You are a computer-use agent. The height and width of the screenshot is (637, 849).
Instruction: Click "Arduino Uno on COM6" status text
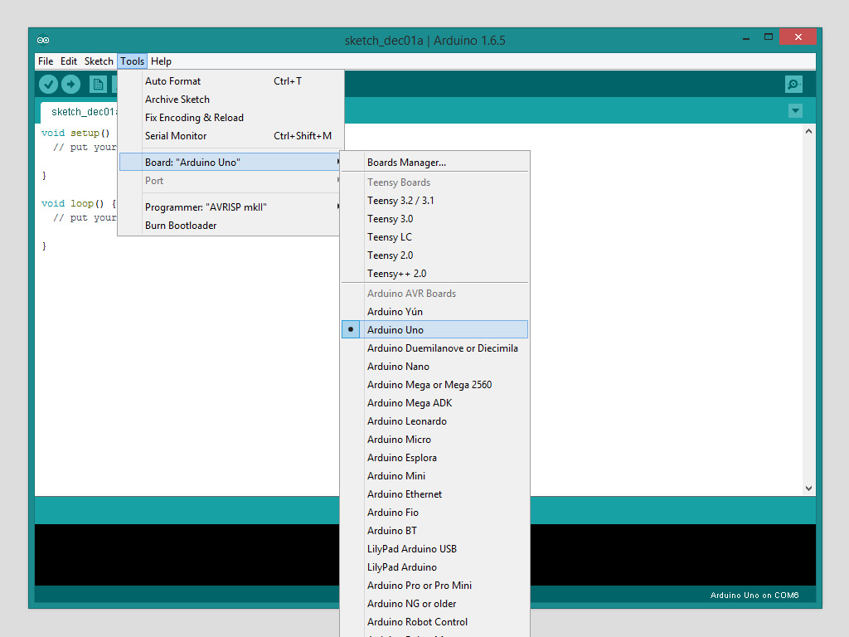pyautogui.click(x=754, y=596)
